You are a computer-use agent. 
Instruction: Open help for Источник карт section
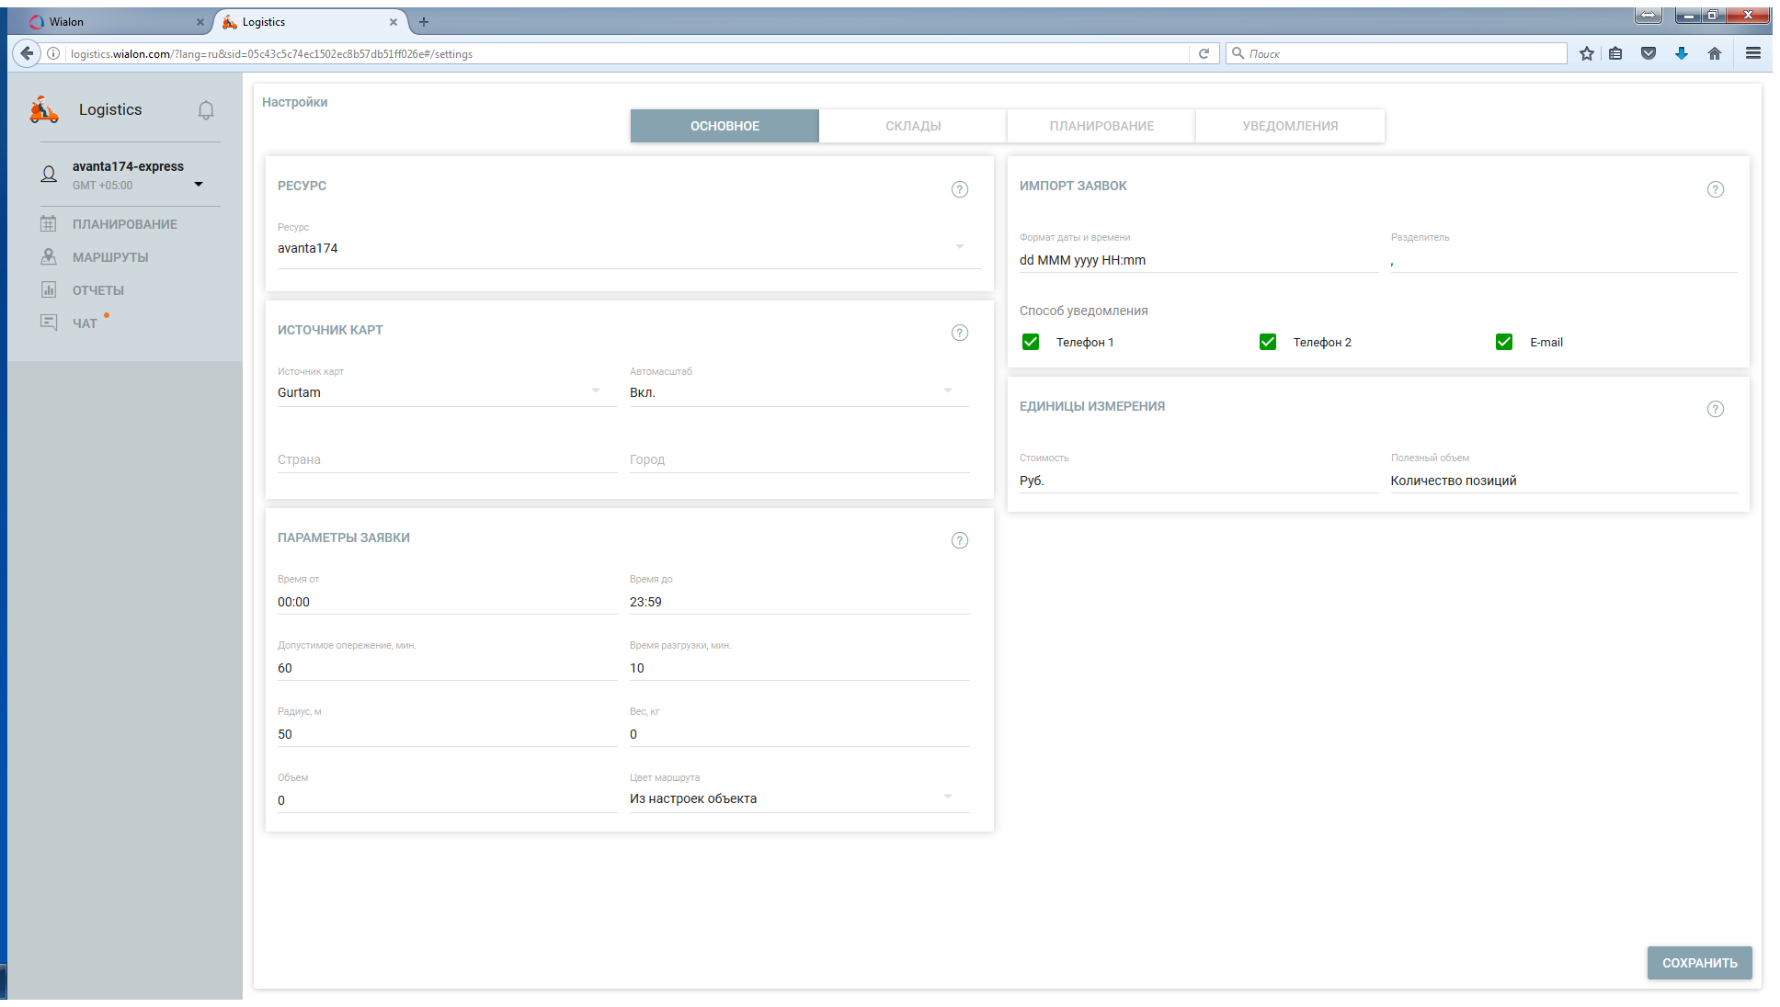pos(959,333)
